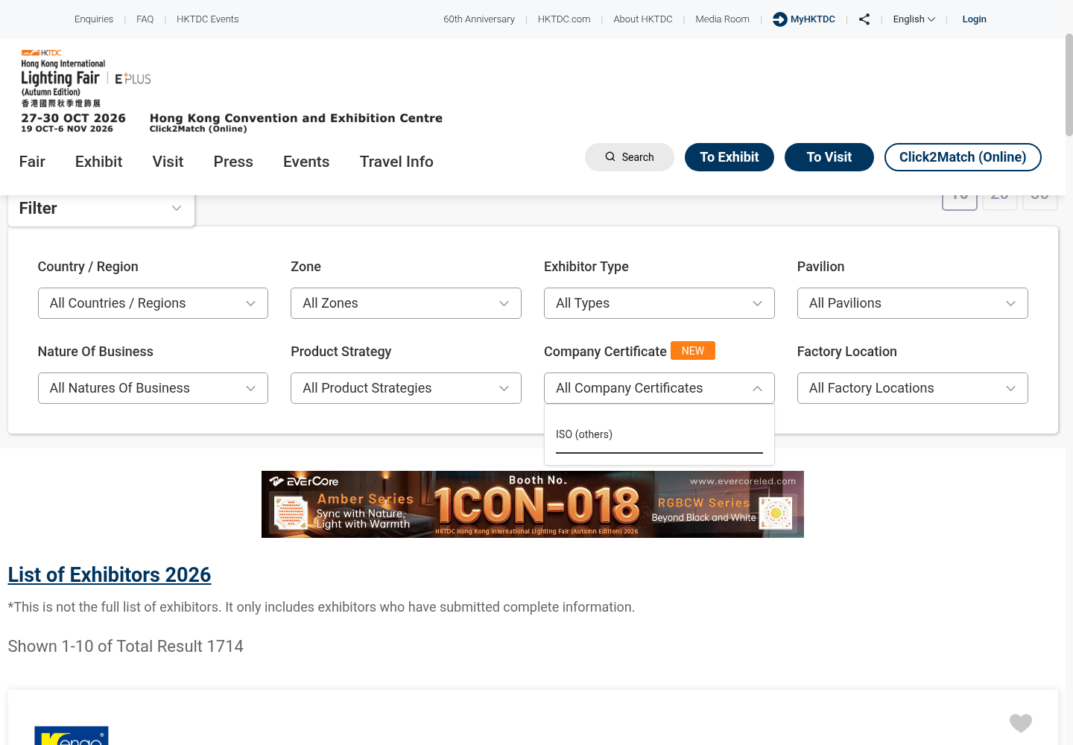This screenshot has width=1073, height=745.
Task: Open the Events menu
Action: point(306,162)
